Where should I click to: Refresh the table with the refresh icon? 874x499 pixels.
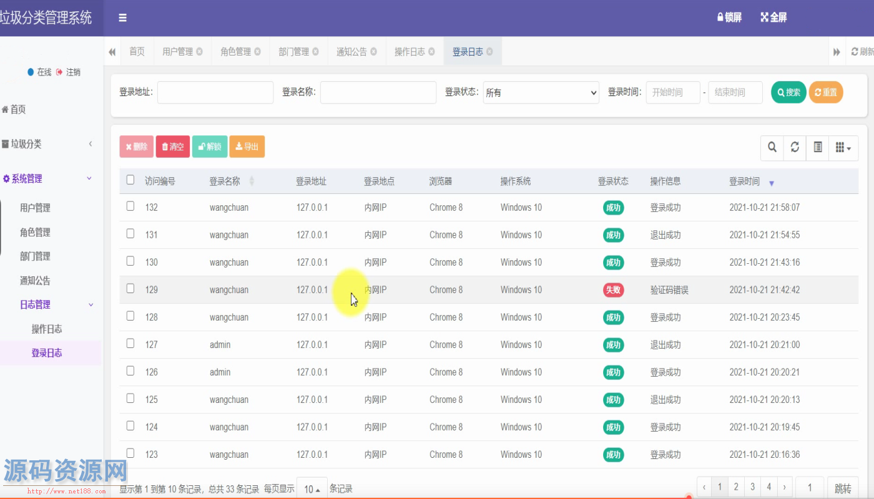(x=795, y=147)
